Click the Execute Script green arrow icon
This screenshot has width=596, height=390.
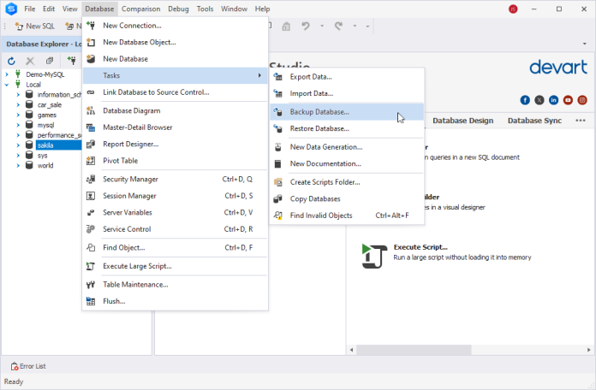pyautogui.click(x=371, y=255)
